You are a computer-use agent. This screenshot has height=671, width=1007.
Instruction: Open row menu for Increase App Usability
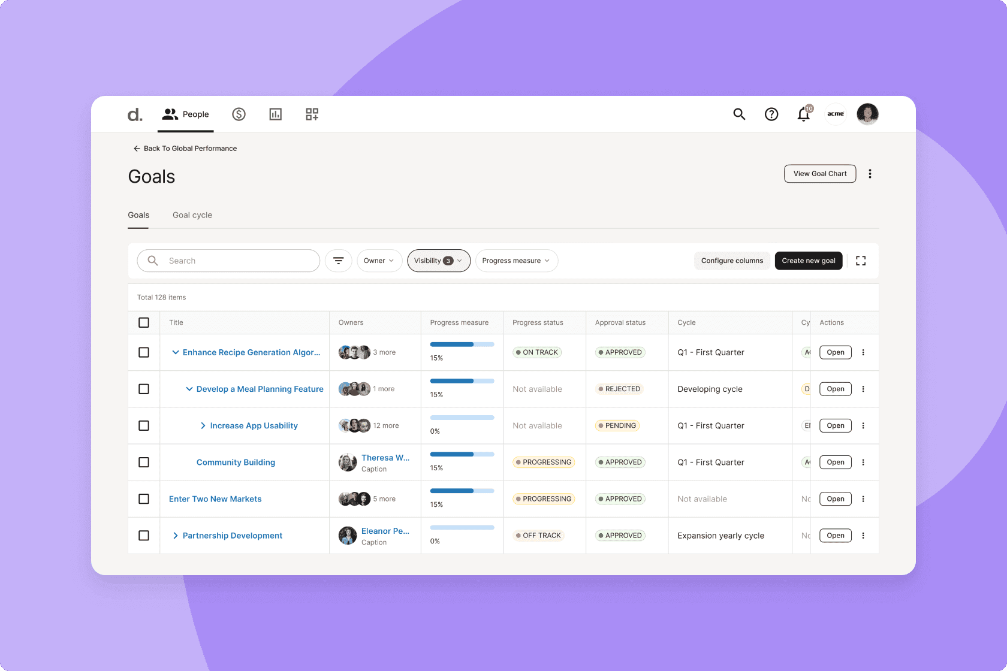point(863,425)
